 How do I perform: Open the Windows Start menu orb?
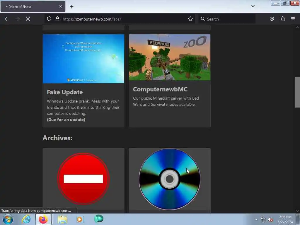tap(8, 219)
